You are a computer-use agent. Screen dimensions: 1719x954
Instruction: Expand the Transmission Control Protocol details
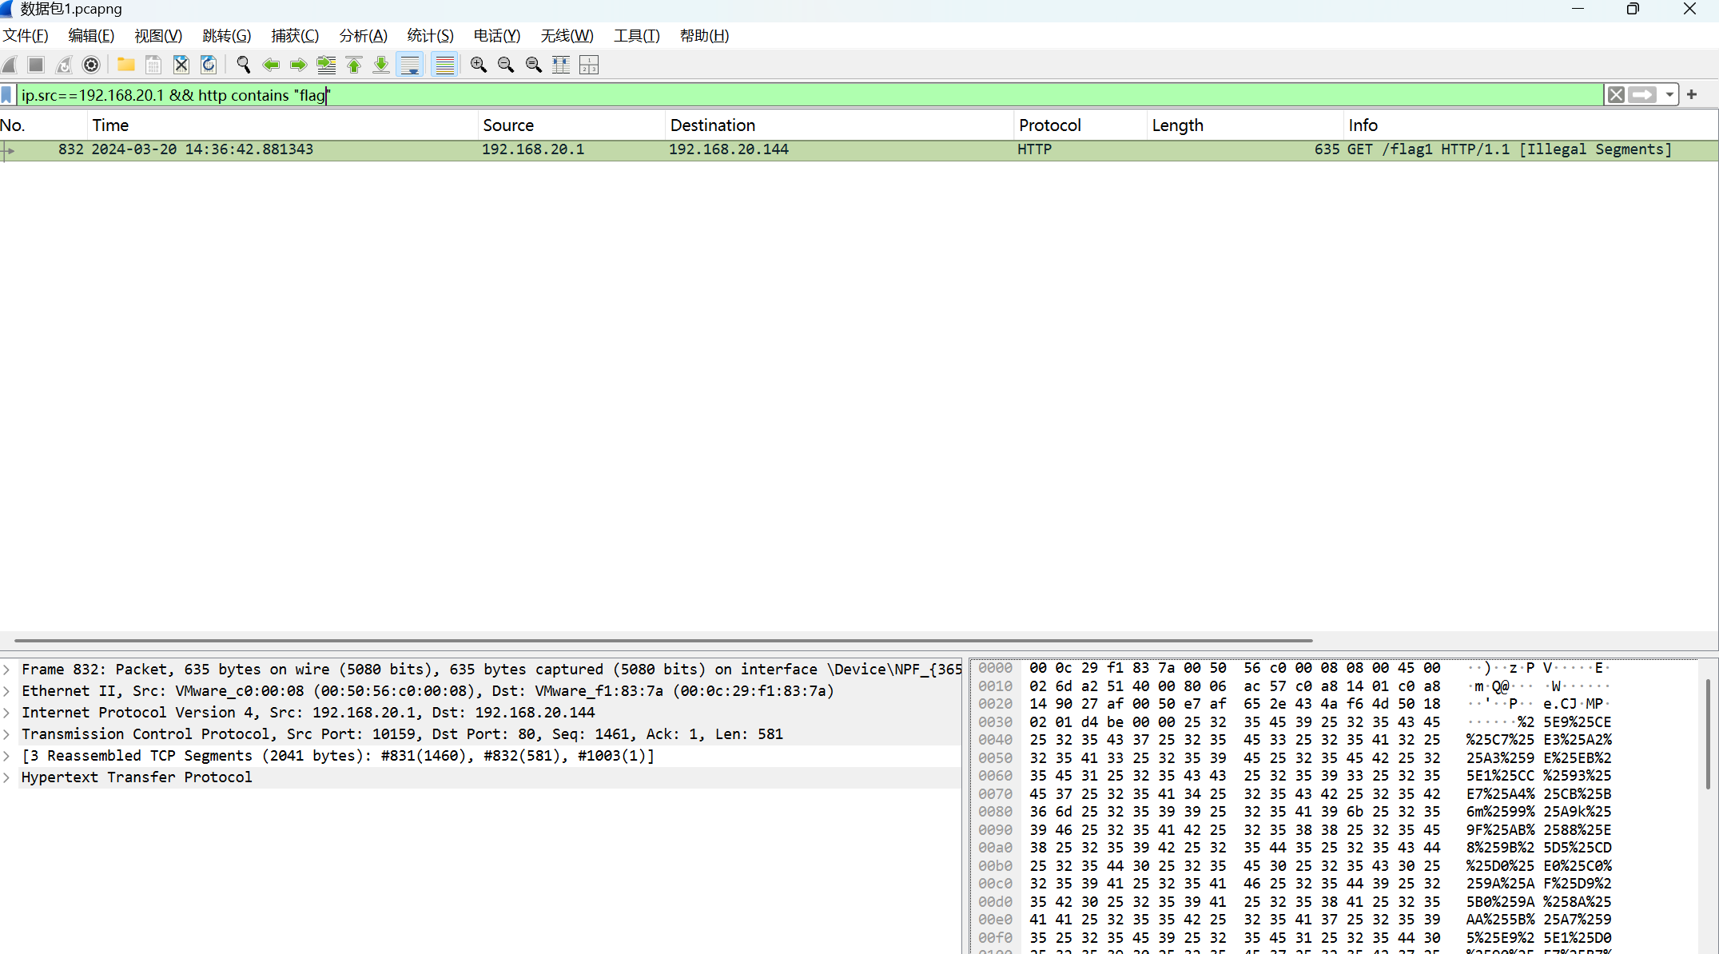coord(6,734)
